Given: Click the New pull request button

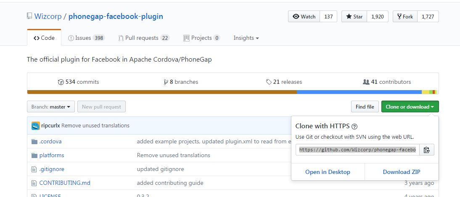Looking at the screenshot, I should click(x=101, y=107).
